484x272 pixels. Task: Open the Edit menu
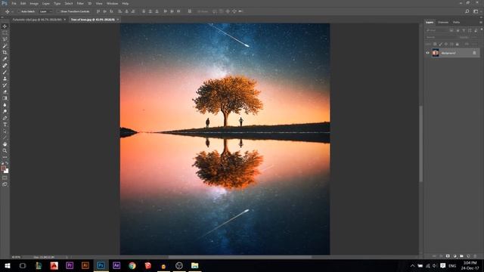[x=23, y=3]
